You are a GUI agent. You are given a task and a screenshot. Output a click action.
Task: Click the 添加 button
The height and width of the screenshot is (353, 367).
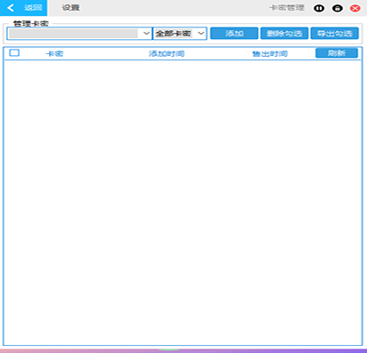235,34
